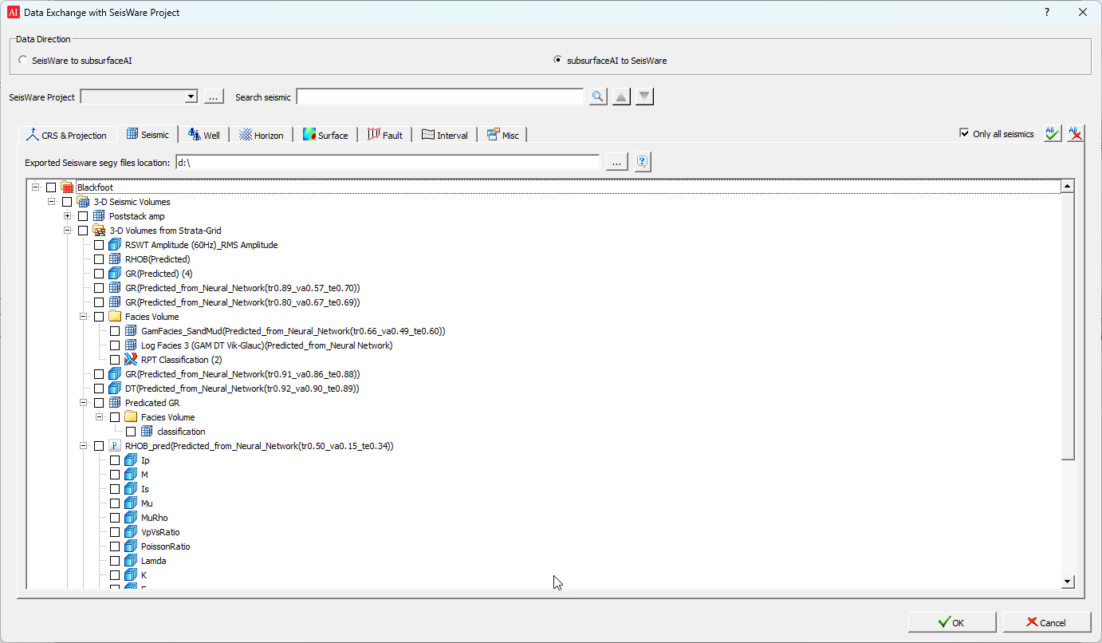Click the Ip volume cube icon

click(x=132, y=460)
